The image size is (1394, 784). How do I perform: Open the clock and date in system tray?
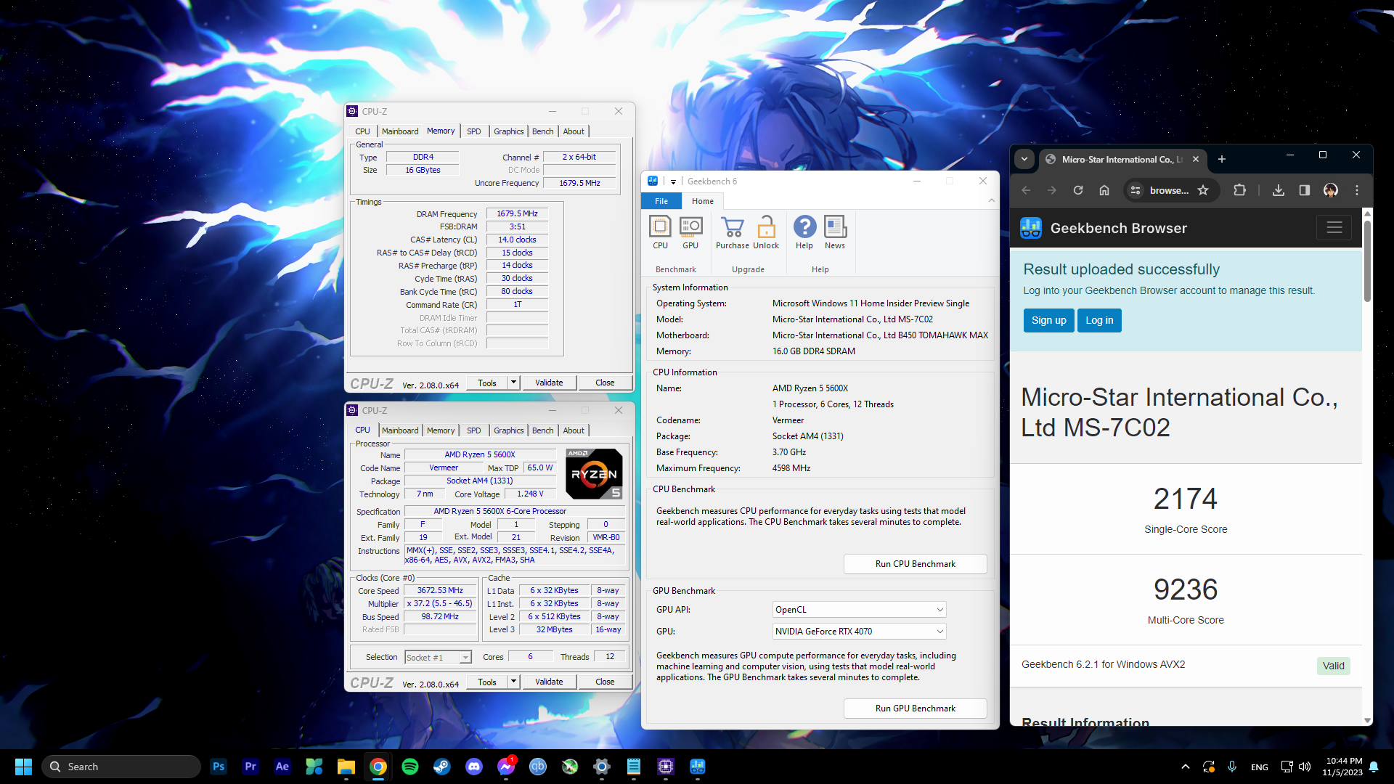click(1342, 767)
